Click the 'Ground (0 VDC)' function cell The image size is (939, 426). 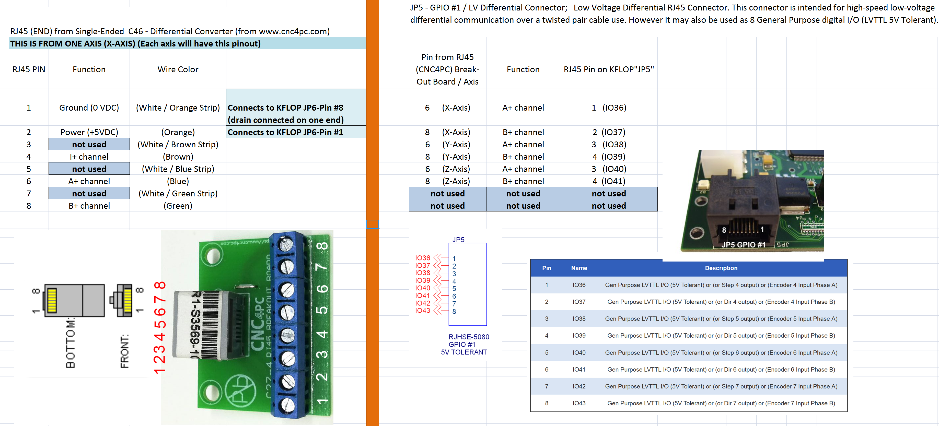tap(89, 108)
